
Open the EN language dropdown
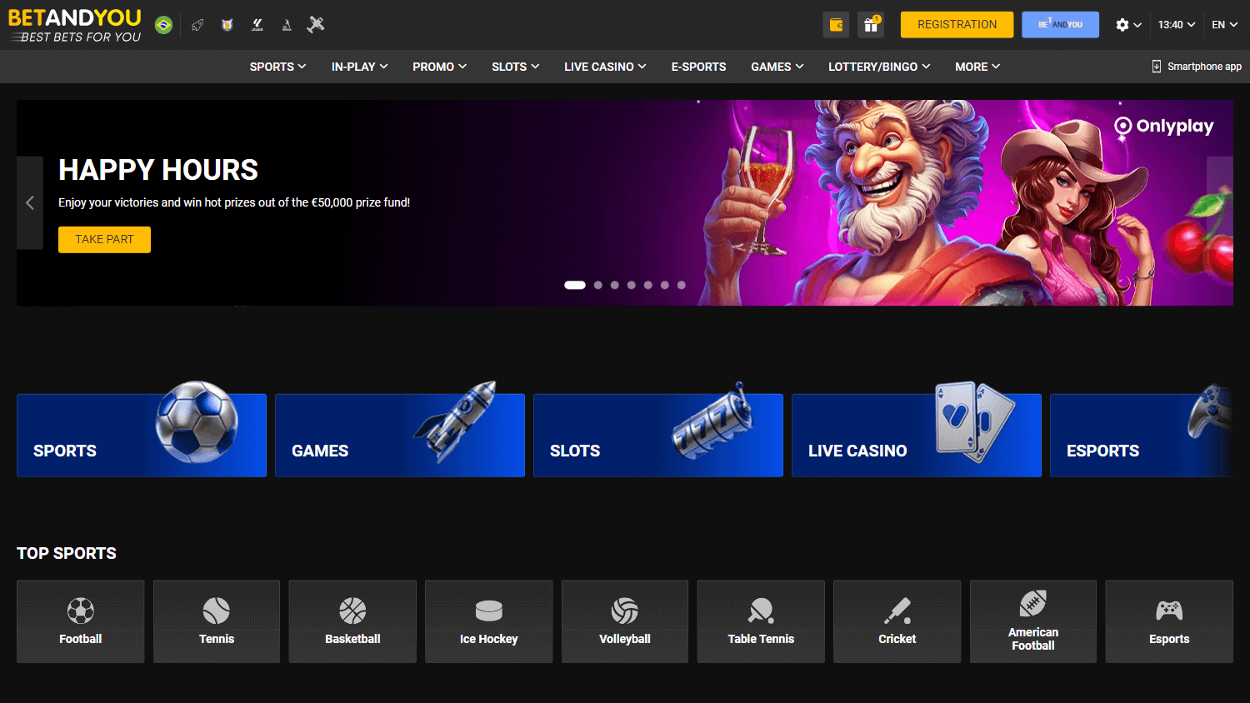click(x=1223, y=24)
